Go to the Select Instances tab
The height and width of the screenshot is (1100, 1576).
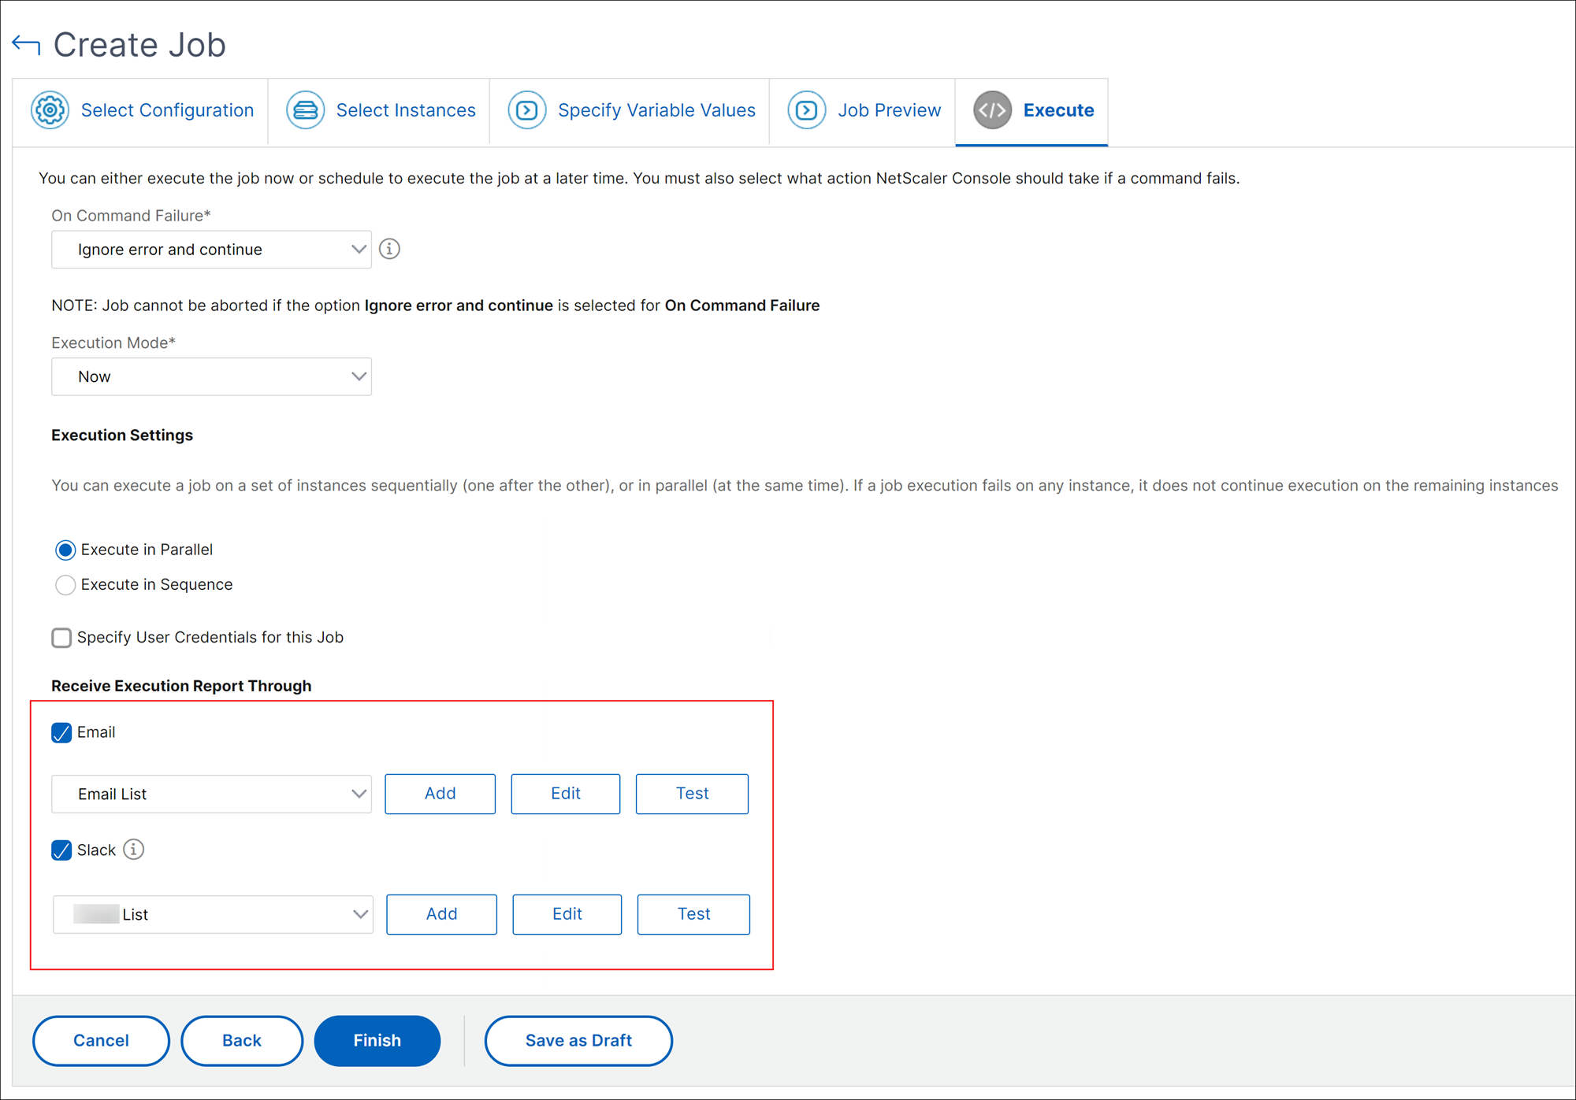tap(380, 111)
